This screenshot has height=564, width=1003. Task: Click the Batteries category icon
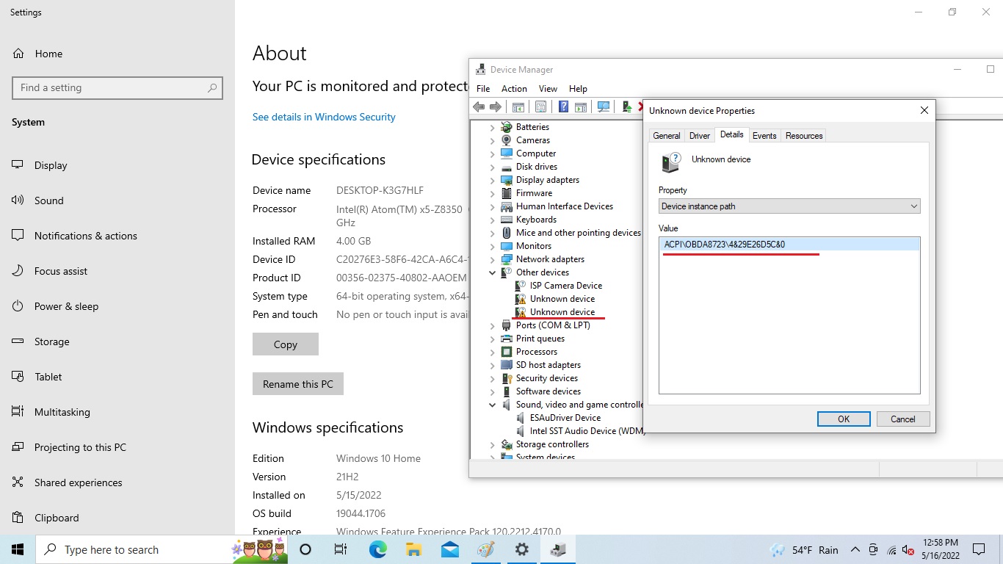click(507, 127)
